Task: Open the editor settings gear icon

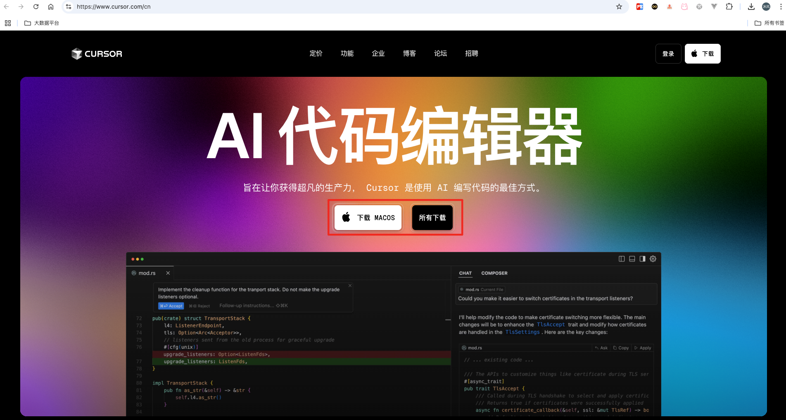Action: click(653, 259)
